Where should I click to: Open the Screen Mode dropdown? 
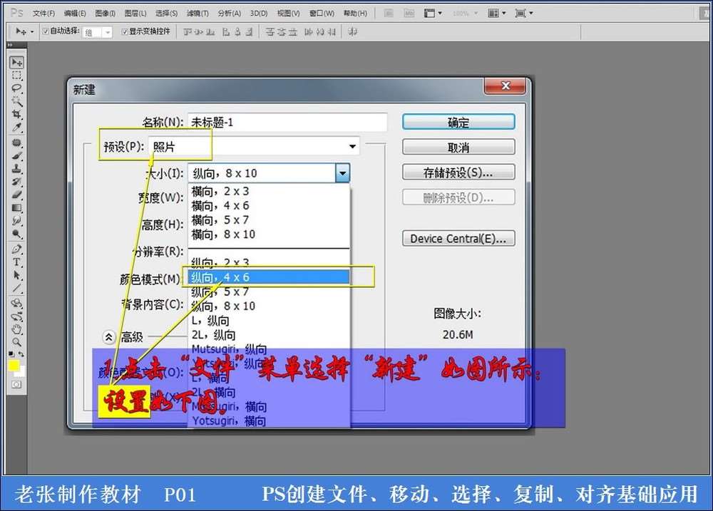click(x=523, y=13)
